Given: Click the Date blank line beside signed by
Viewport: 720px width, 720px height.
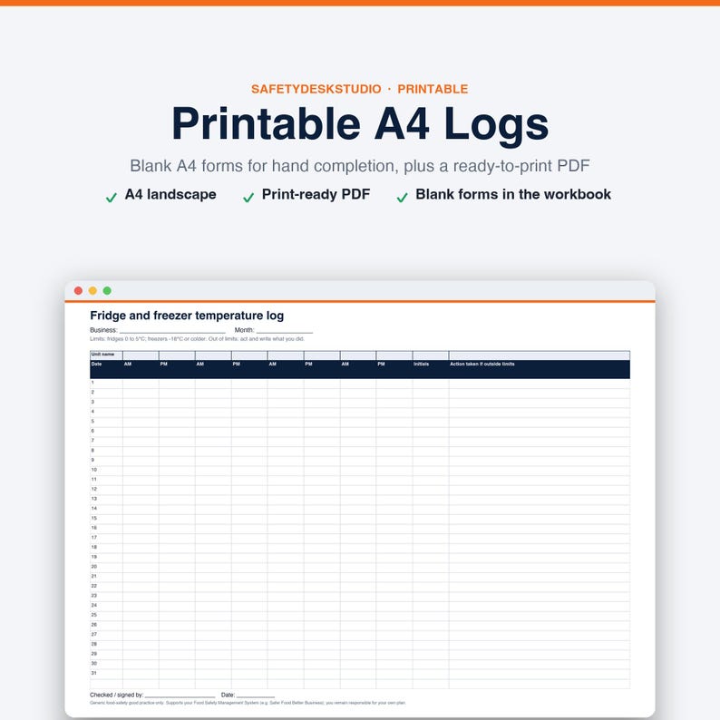Looking at the screenshot, I should [x=256, y=696].
